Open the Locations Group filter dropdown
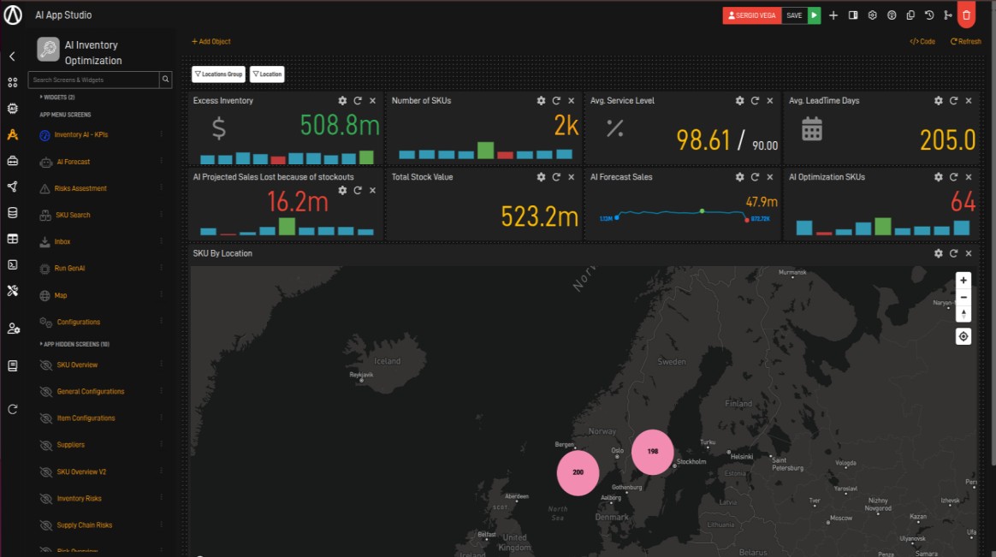The height and width of the screenshot is (557, 996). coord(218,74)
